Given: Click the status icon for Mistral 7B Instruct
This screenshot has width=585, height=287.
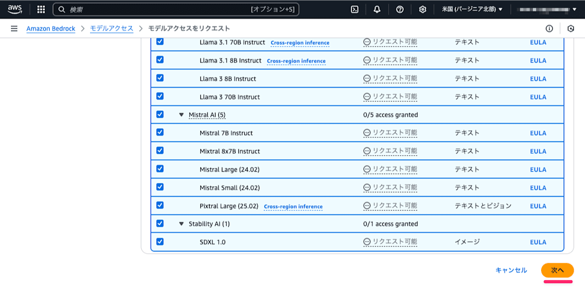Looking at the screenshot, I should (x=367, y=133).
